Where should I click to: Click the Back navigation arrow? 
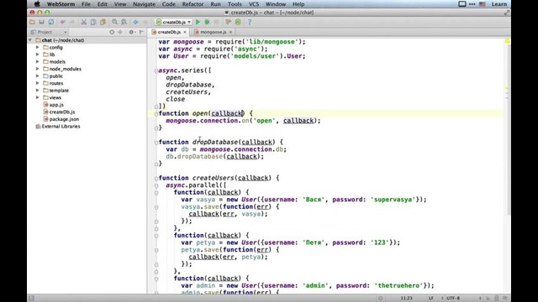(136, 22)
